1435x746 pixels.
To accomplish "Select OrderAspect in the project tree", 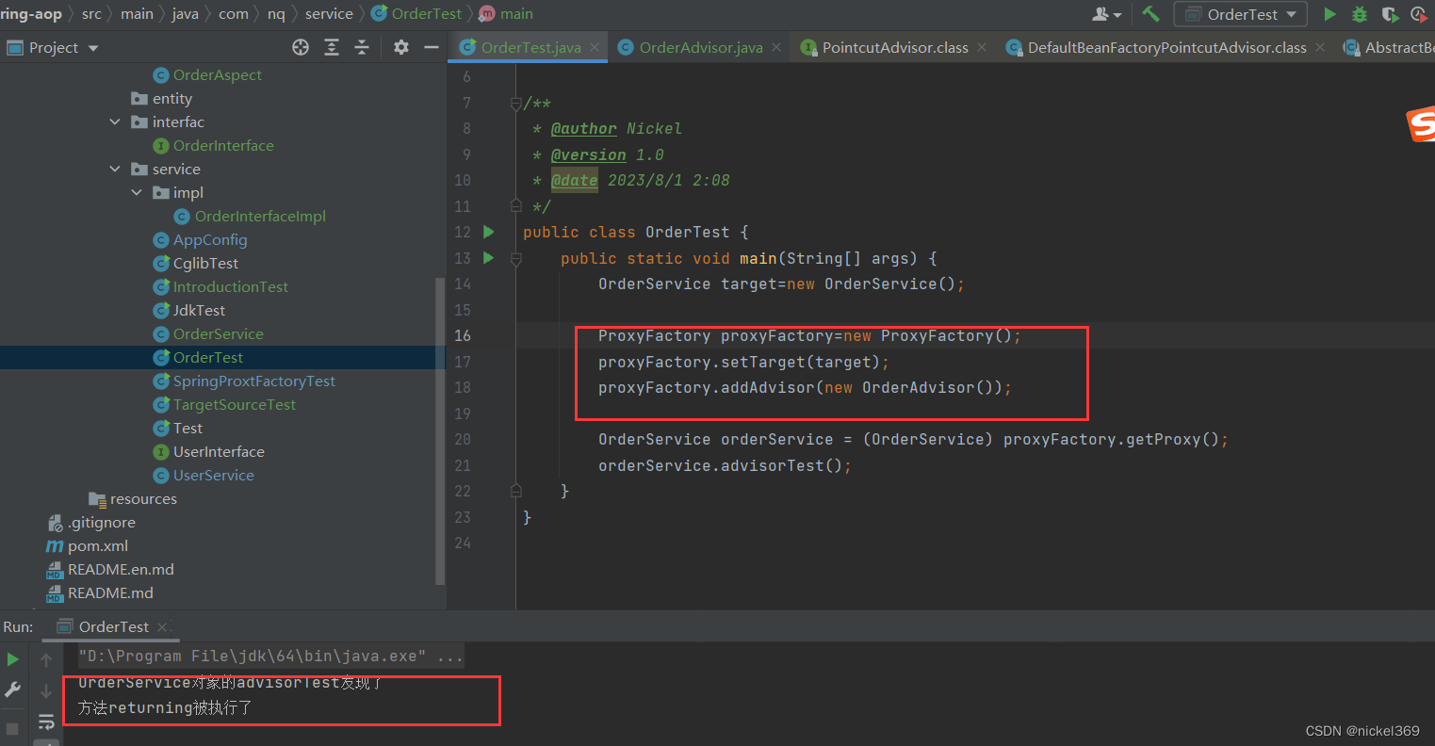I will (x=217, y=74).
